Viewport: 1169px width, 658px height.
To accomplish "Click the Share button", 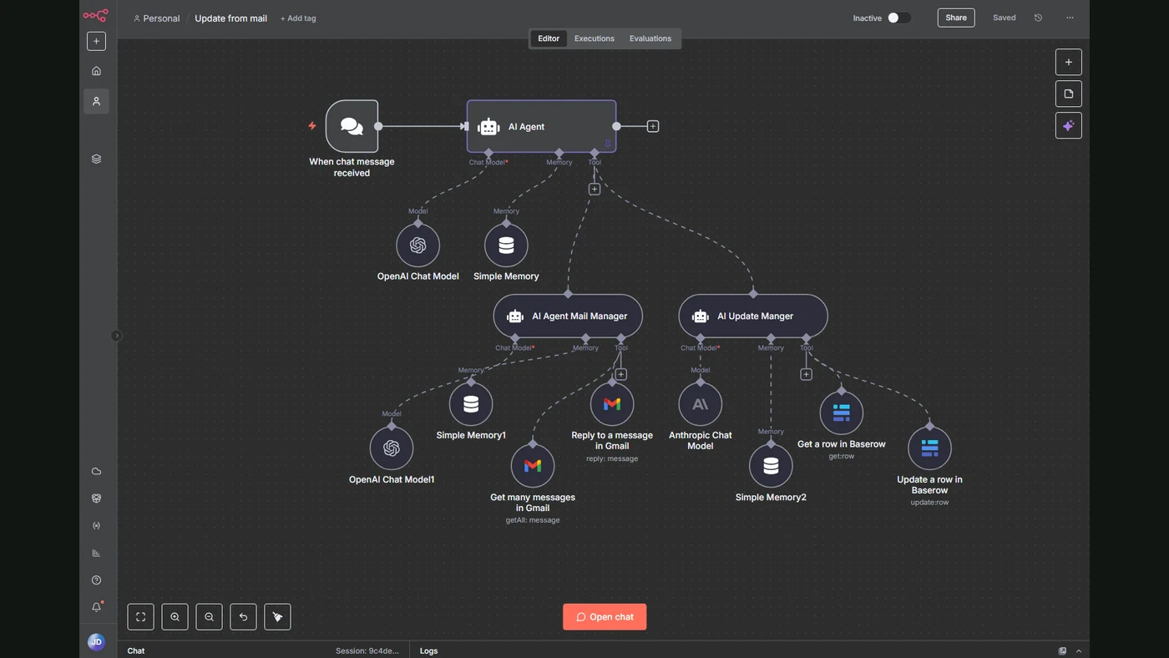I will [x=956, y=18].
